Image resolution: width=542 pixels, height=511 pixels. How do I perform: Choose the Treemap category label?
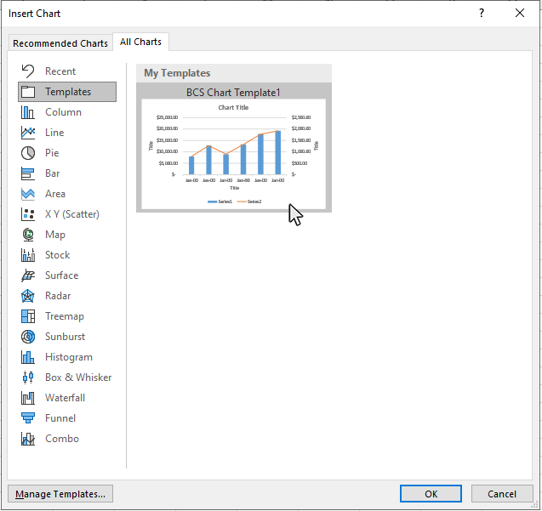65,316
